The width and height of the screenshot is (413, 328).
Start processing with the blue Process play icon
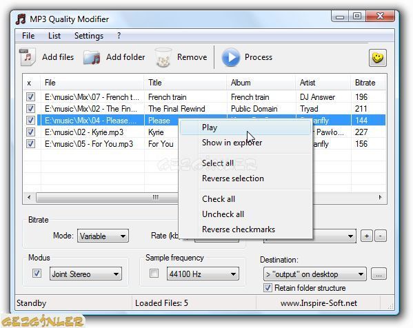pos(230,57)
